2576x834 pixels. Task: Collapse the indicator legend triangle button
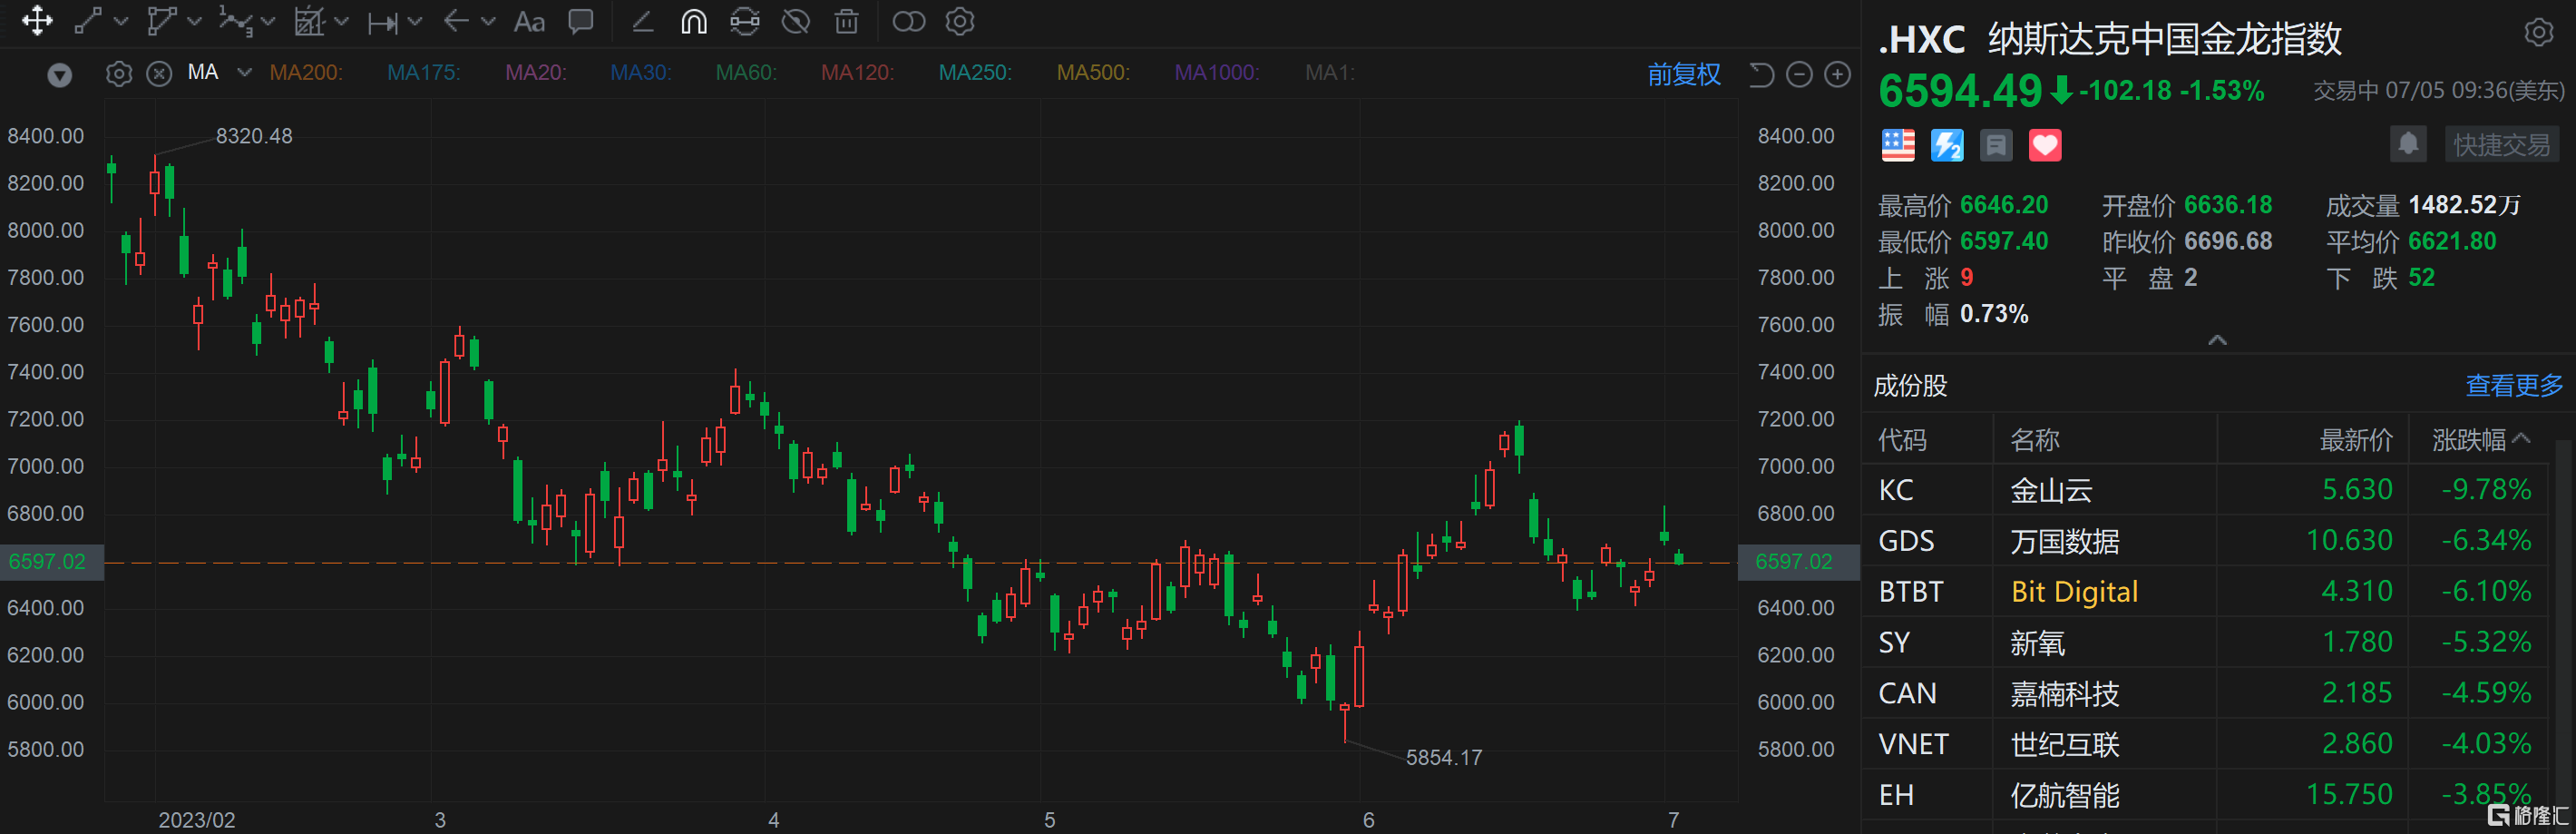[60, 74]
